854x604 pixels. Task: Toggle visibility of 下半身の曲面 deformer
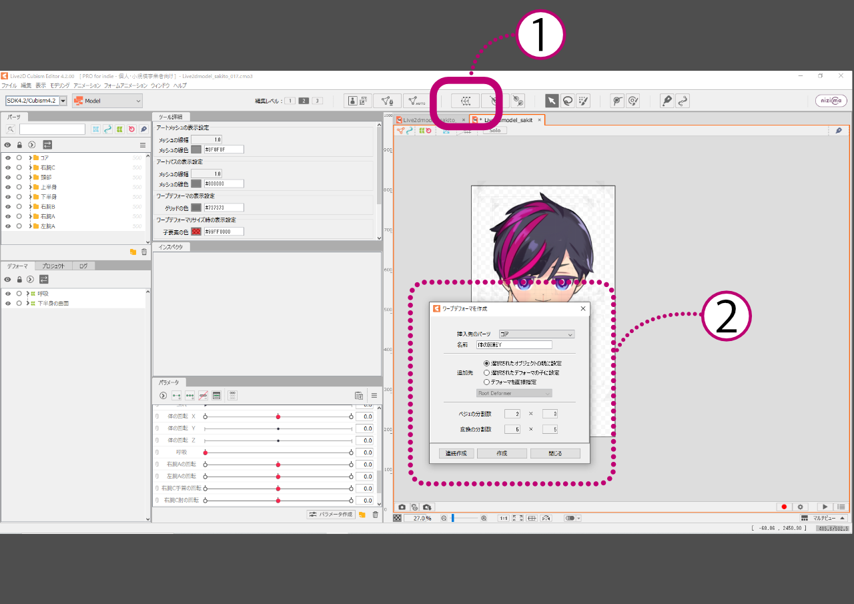pyautogui.click(x=8, y=303)
